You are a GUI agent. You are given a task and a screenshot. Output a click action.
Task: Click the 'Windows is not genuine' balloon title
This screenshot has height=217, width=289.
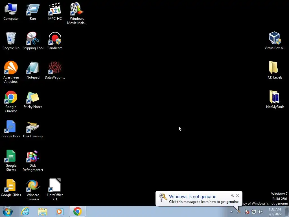coord(192,197)
